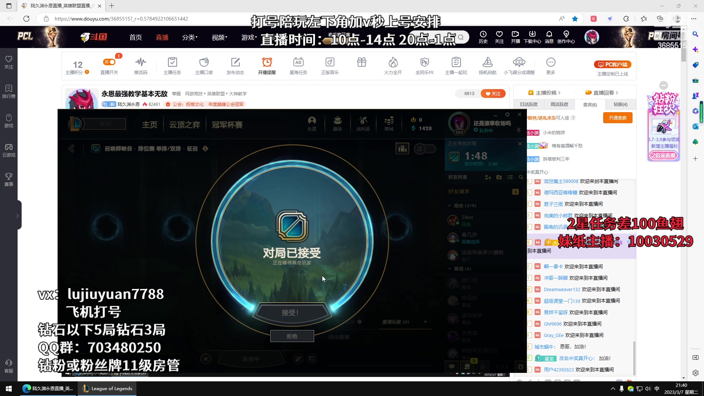Expand the 游戏 dropdown menu
704x396 pixels.
(249, 37)
